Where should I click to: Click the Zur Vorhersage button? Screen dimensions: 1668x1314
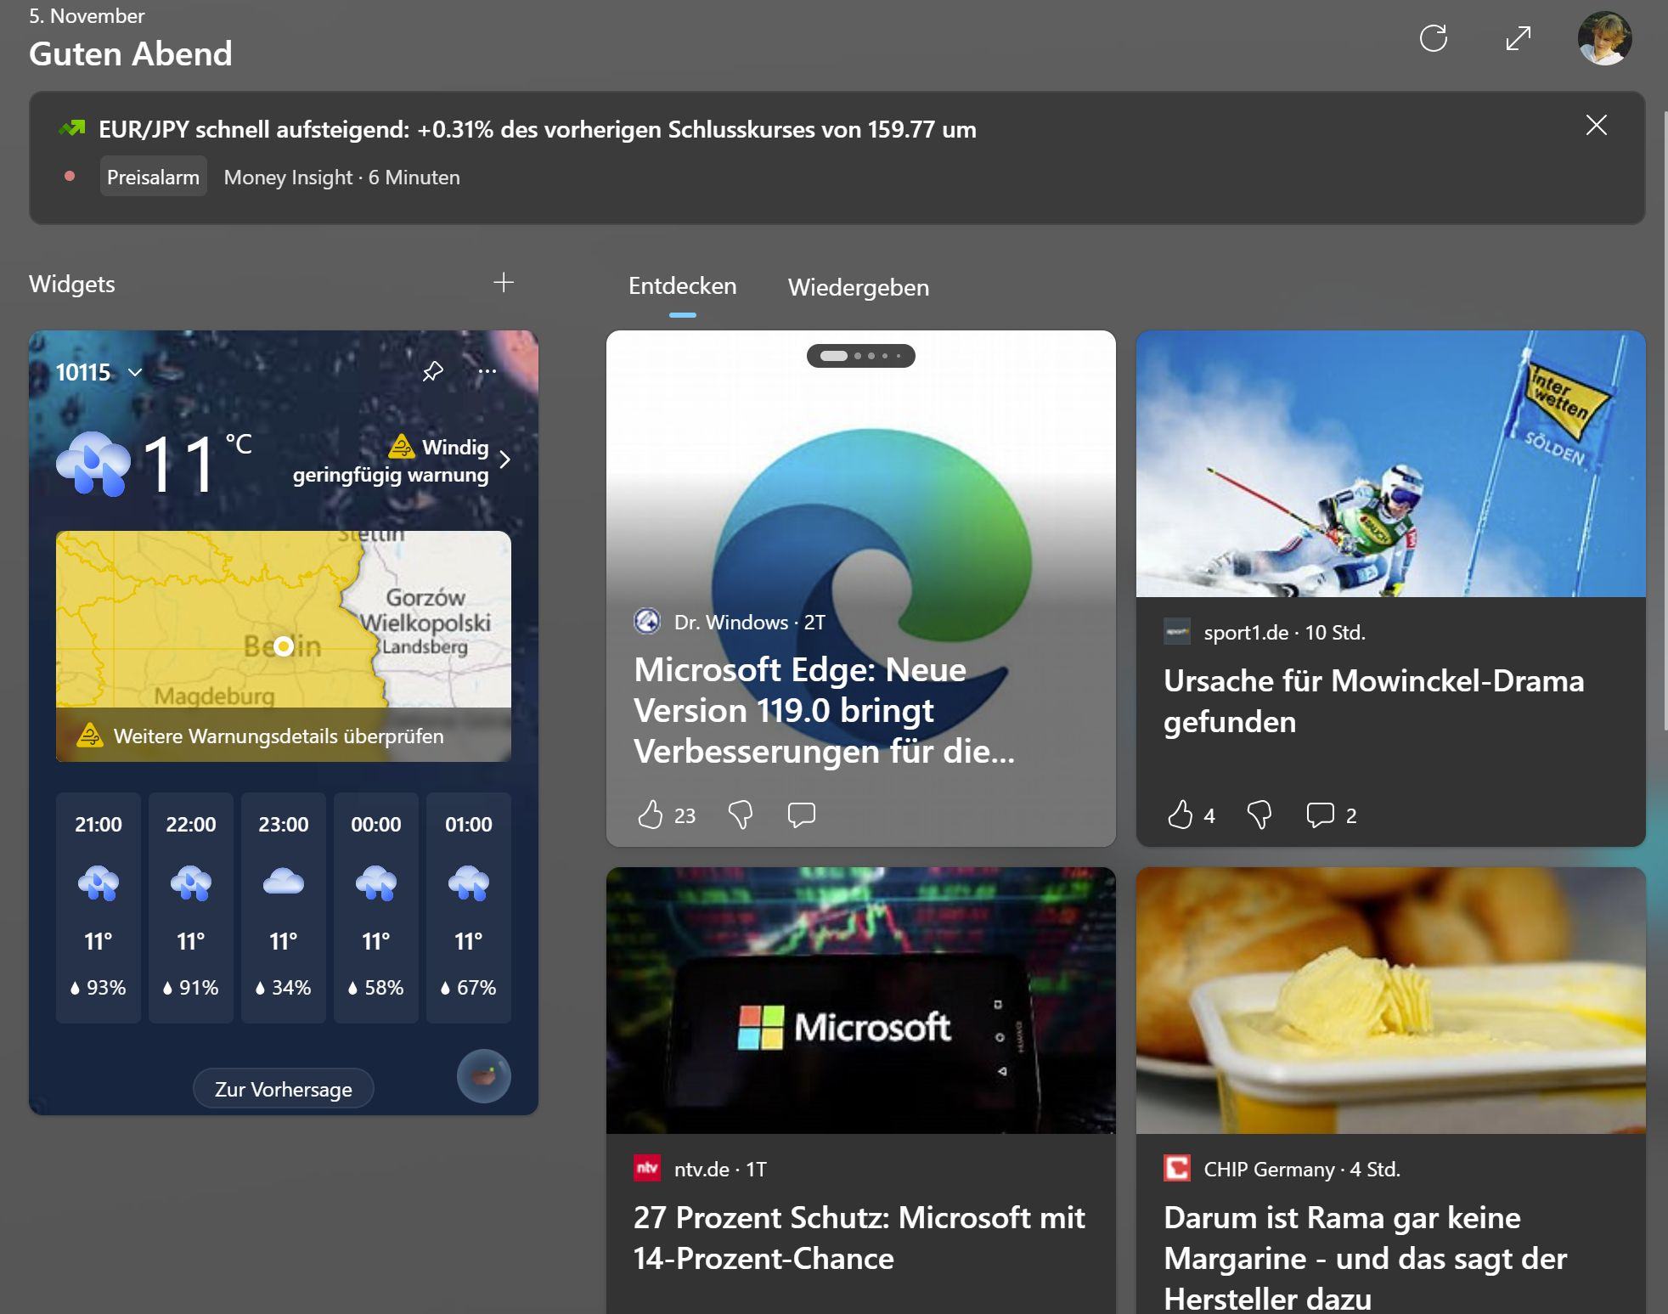283,1089
